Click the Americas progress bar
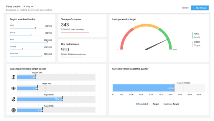Screen dimensions: 214x121 point(31,56)
